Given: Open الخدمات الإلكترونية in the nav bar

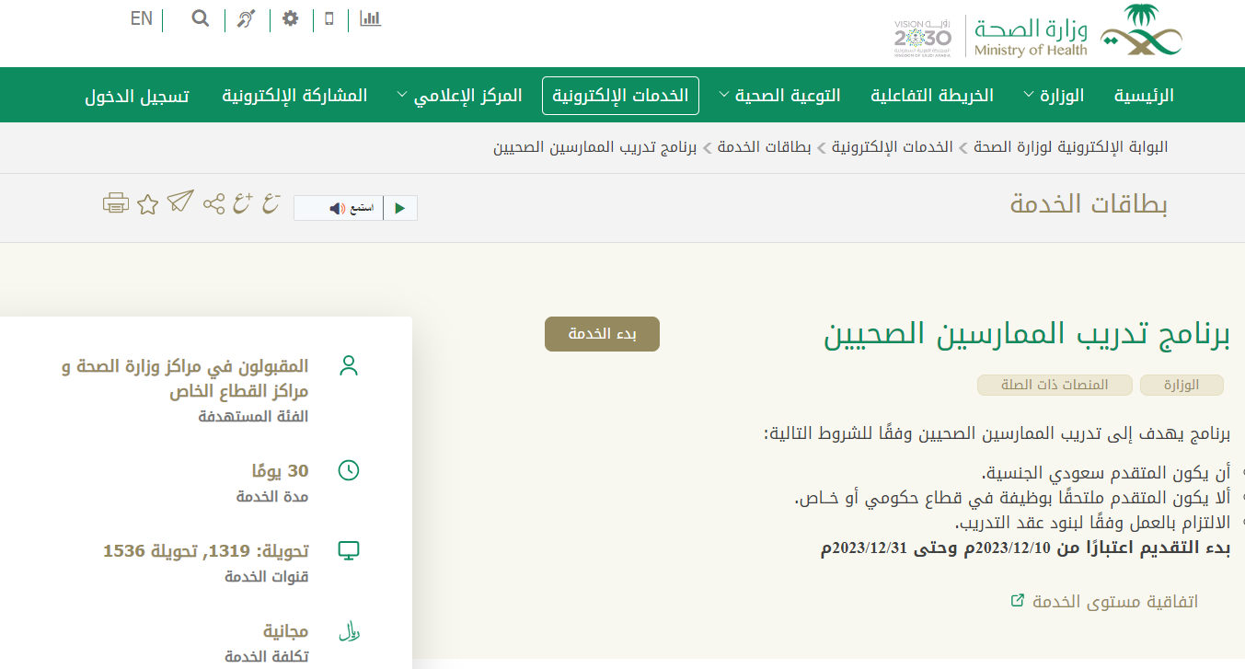Looking at the screenshot, I should tap(620, 95).
